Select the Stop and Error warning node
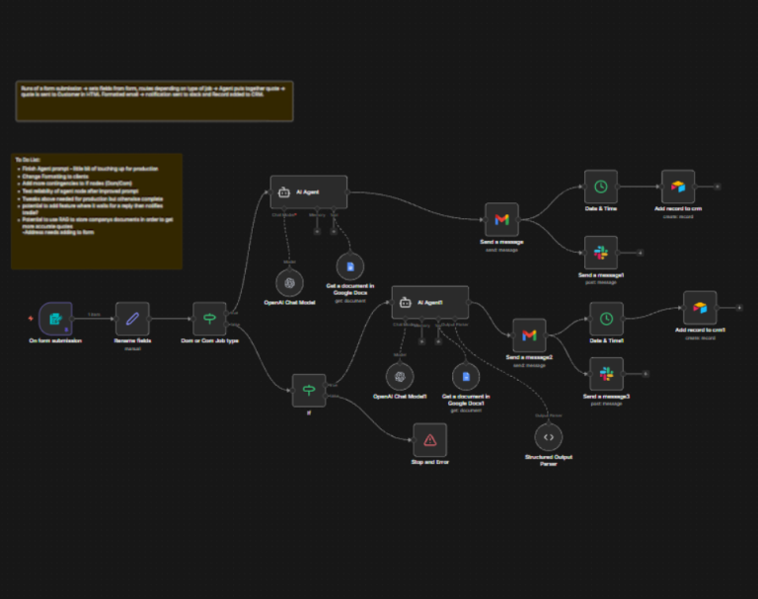The width and height of the screenshot is (758, 599). pyautogui.click(x=430, y=439)
